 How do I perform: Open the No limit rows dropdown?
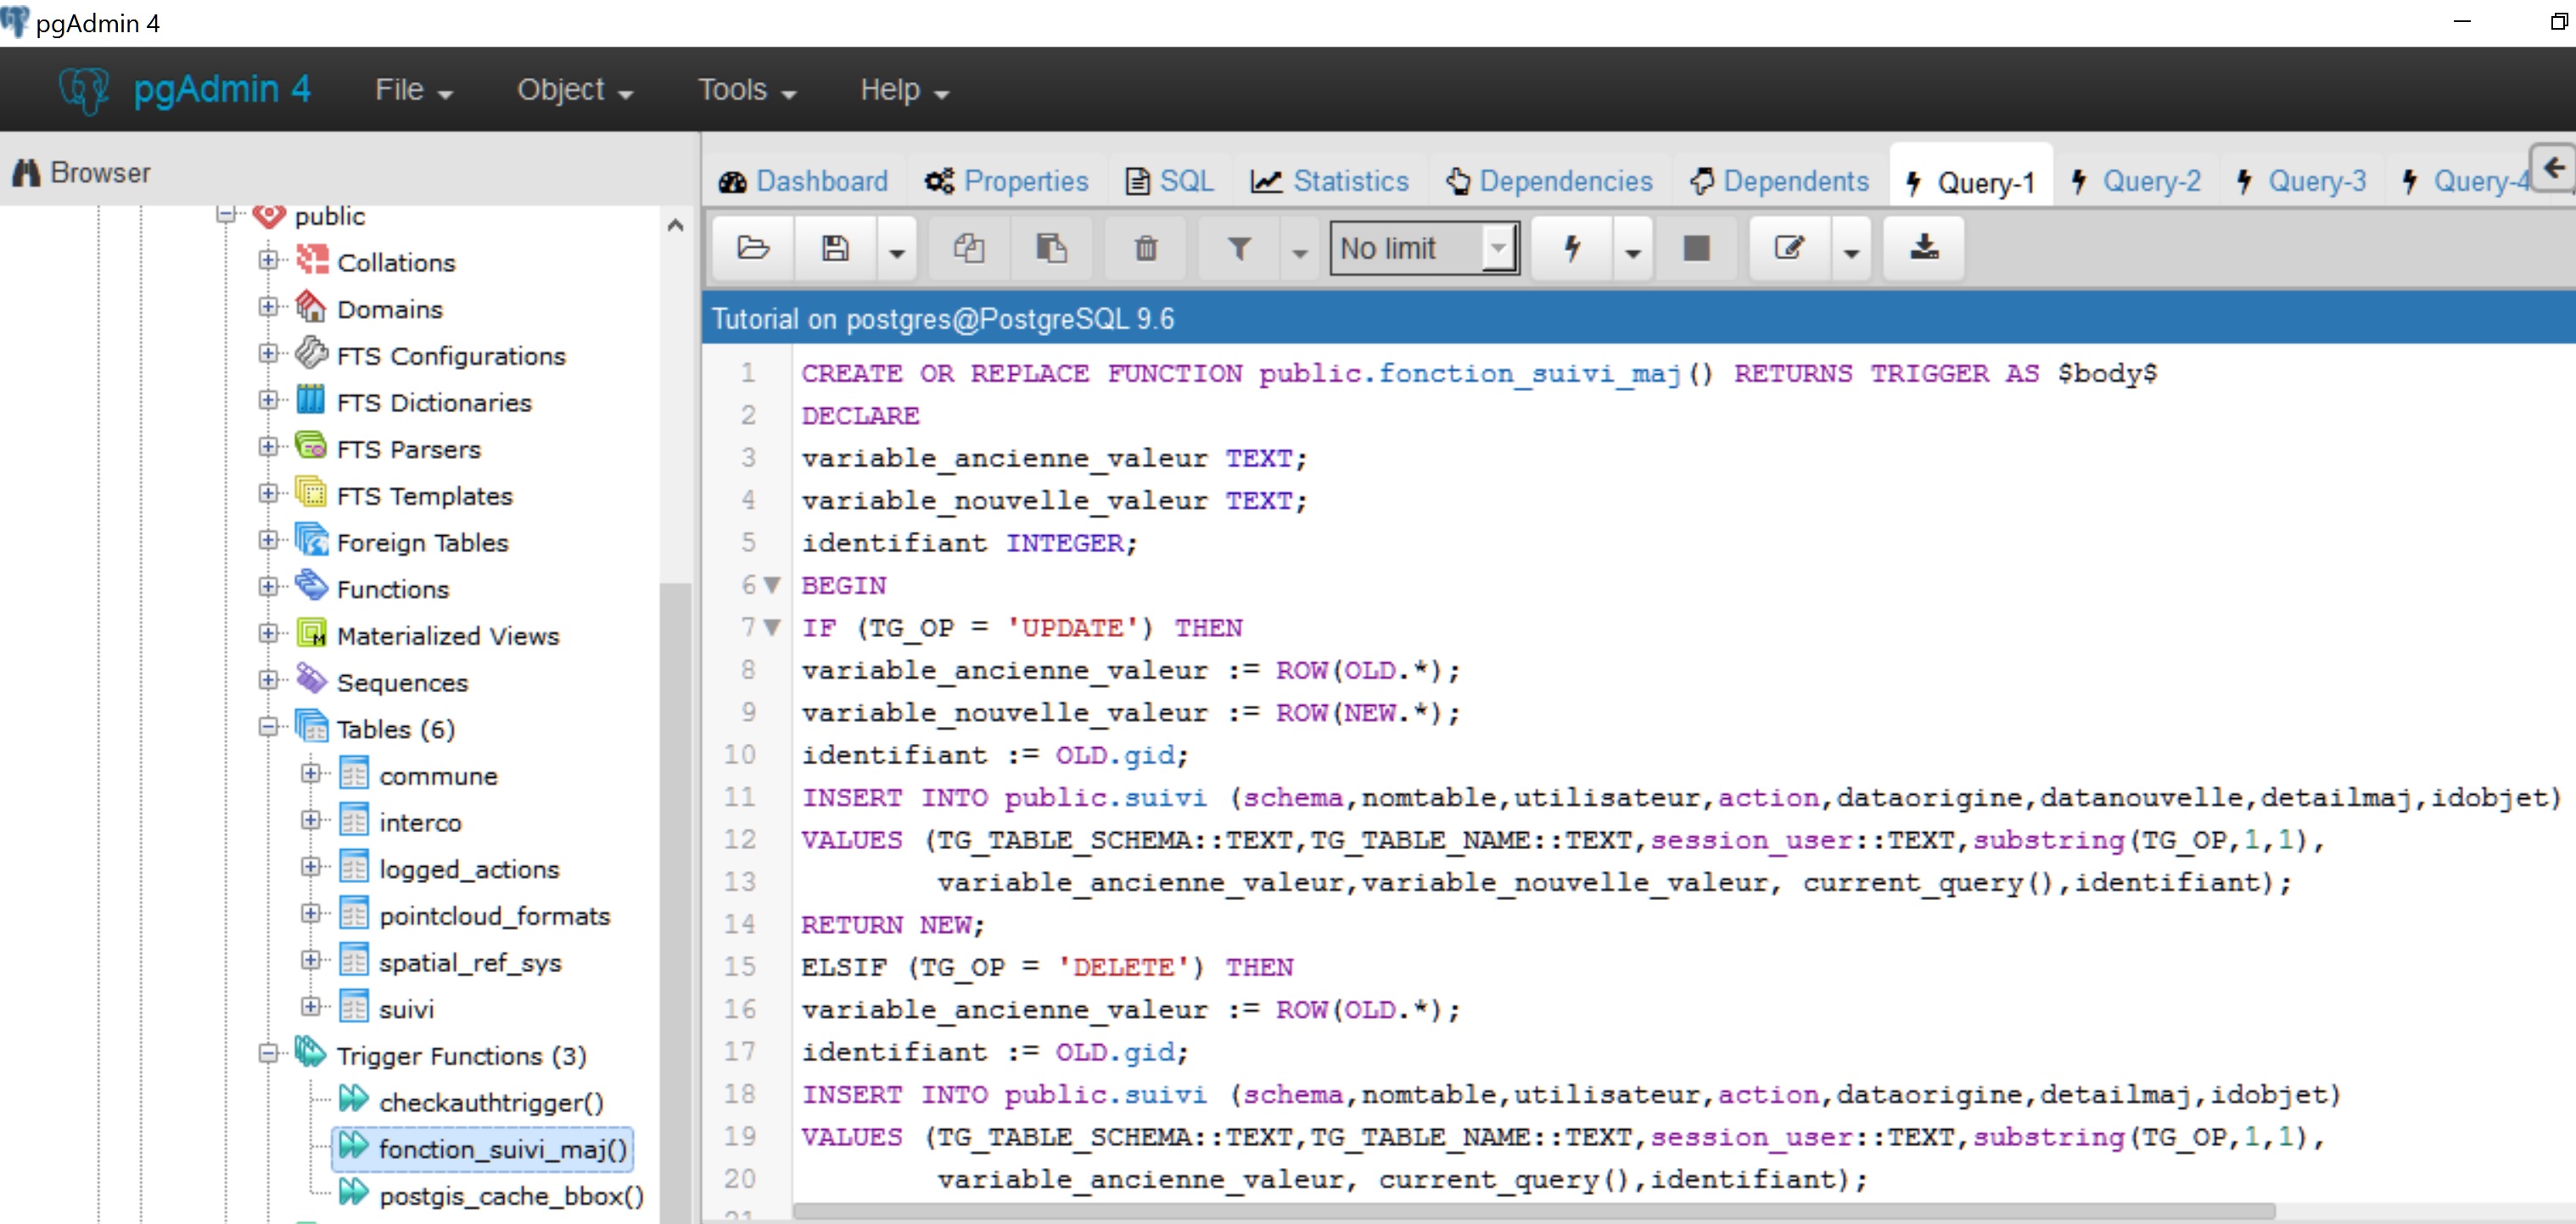pos(1424,248)
